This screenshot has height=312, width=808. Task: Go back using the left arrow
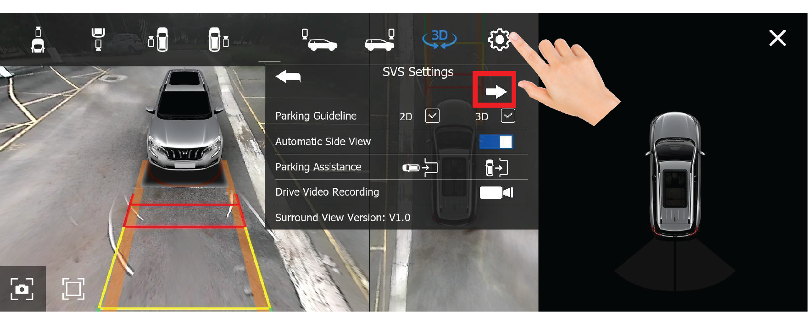(x=288, y=77)
